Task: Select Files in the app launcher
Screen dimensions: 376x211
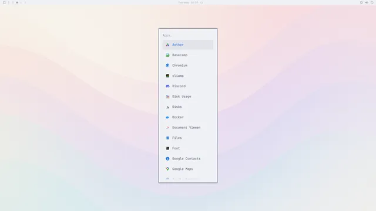Action: coord(188,138)
